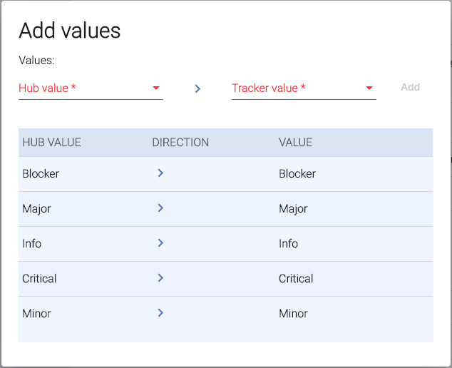Click the direction arrow between value dropdowns
Image resolution: width=452 pixels, height=368 pixels.
click(x=197, y=88)
